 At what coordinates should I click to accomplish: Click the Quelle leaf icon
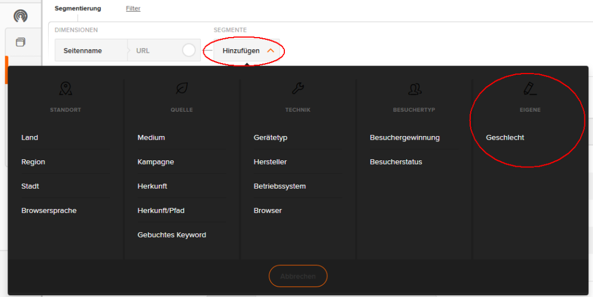pyautogui.click(x=181, y=89)
